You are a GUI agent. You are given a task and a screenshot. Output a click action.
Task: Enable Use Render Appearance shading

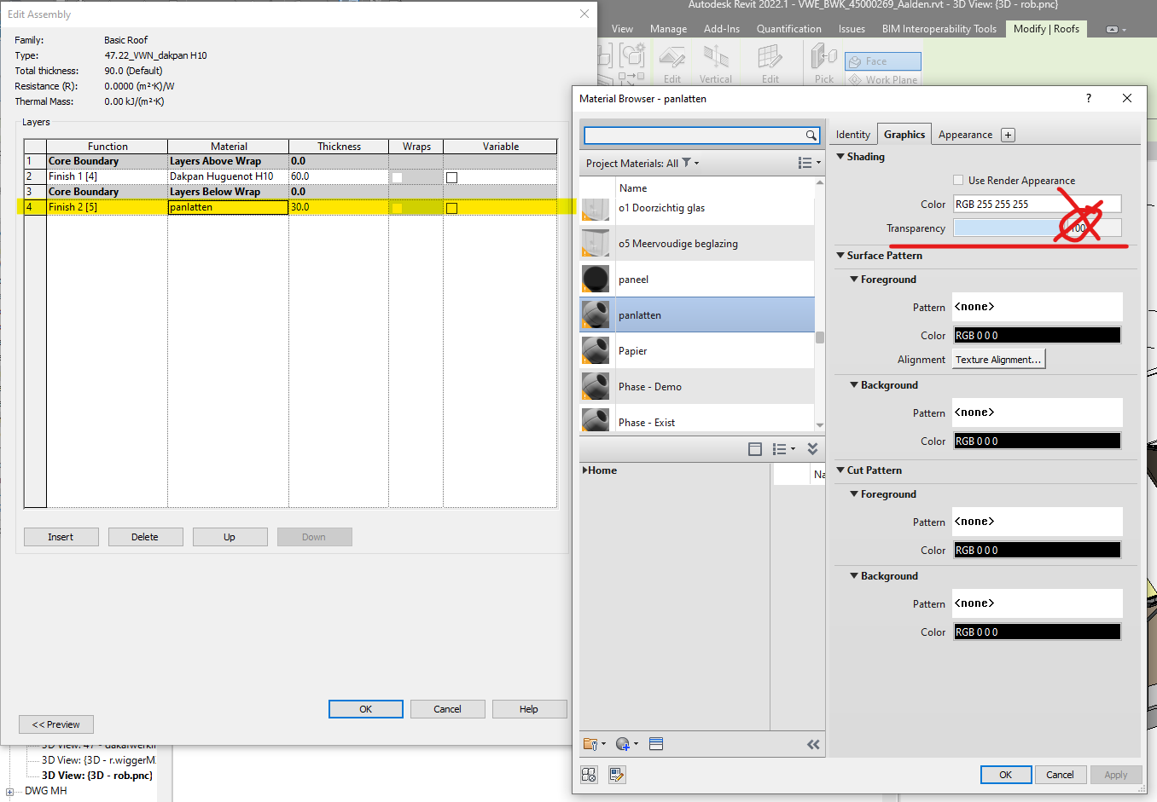(959, 180)
